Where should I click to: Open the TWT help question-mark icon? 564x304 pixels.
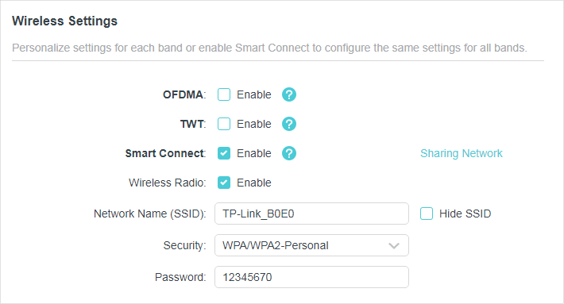[x=289, y=124]
